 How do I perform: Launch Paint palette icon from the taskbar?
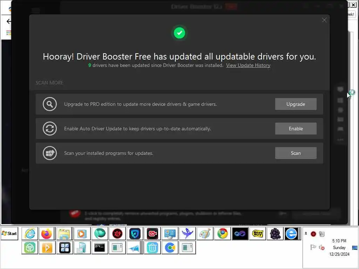point(205,234)
